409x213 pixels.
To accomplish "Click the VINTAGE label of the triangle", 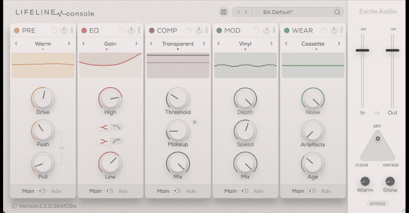I will tap(391, 165).
